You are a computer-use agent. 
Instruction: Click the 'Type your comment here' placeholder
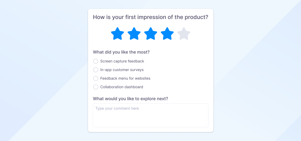tap(117, 108)
